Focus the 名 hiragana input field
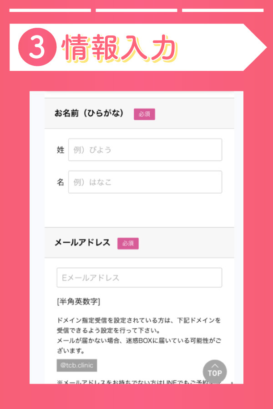The image size is (273, 409). (x=145, y=182)
